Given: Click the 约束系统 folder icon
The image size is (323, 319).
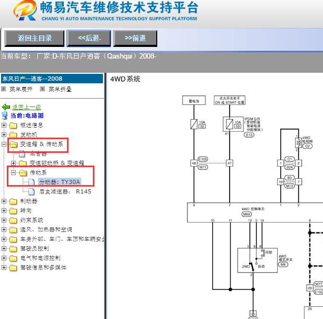Looking at the screenshot, I should click(13, 220).
